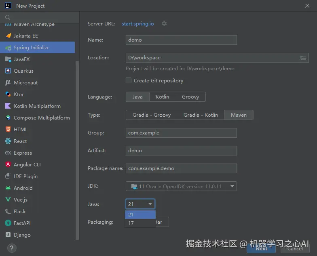Click the Kotlin Multiplatform icon
This screenshot has height=256, width=317.
tap(8, 106)
